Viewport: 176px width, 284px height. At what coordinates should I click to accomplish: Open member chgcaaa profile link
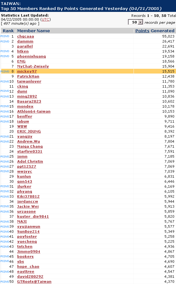[x=26, y=36]
